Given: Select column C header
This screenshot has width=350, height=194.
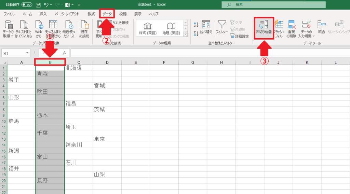Looking at the screenshot, I should (79, 63).
